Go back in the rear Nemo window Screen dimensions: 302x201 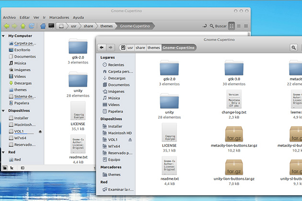coord(7,26)
